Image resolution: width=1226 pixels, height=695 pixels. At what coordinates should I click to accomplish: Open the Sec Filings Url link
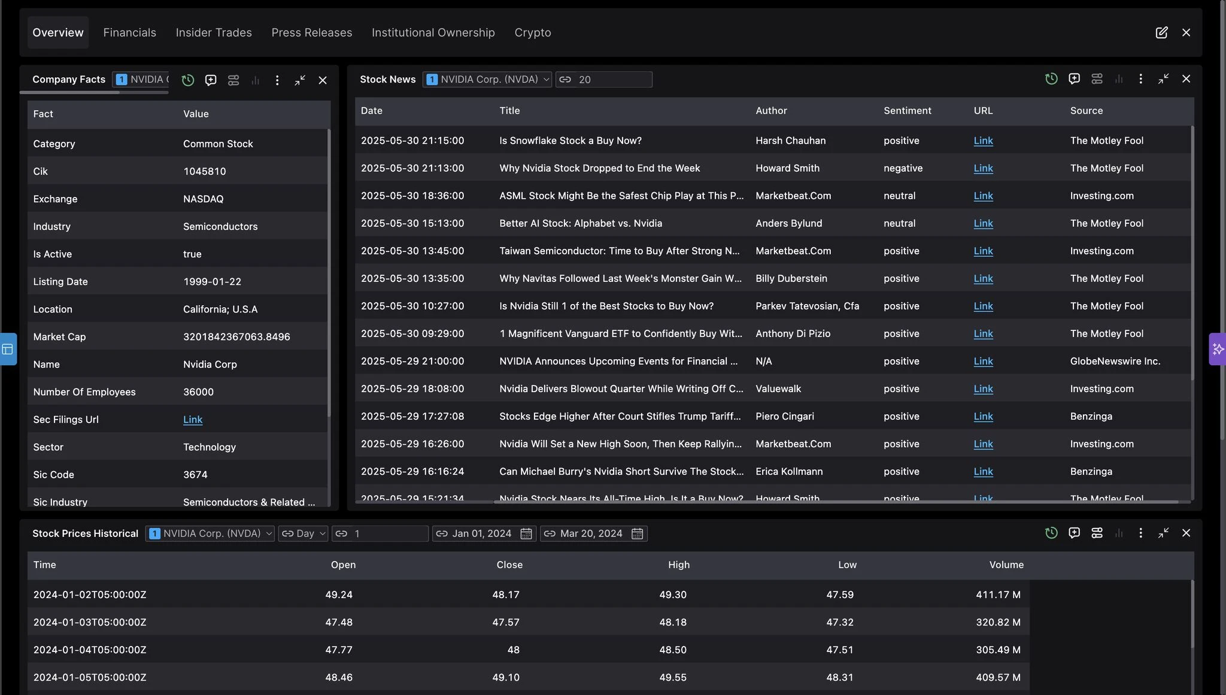193,420
